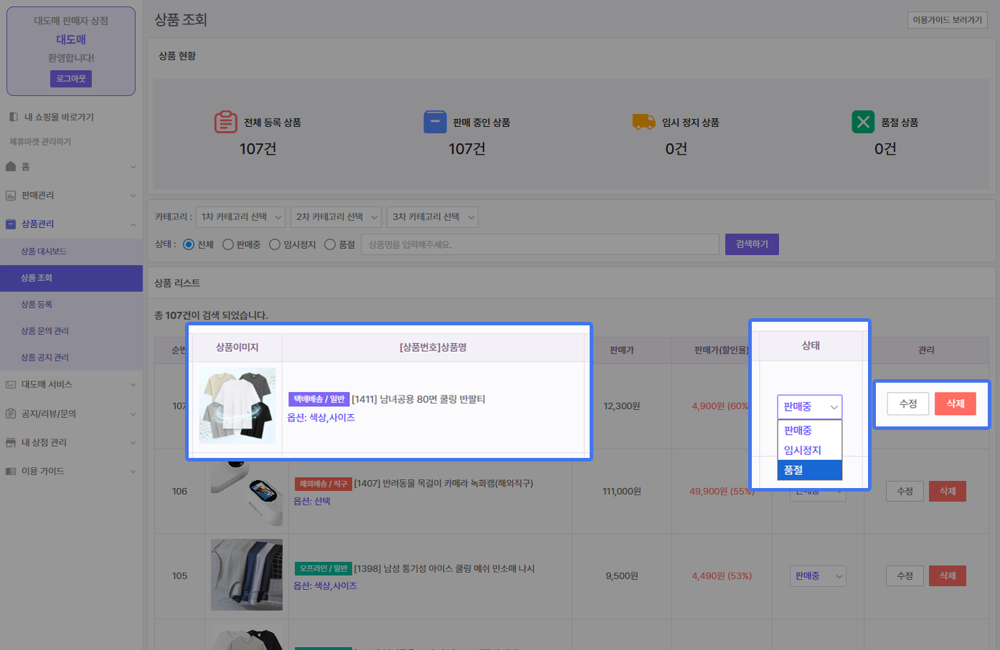1000x650 pixels.
Task: Go to 상품 대시보드 in the sidebar
Action: point(44,252)
